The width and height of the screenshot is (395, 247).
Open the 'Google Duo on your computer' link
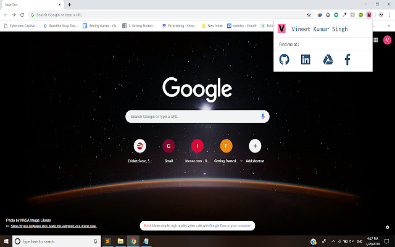coord(230,226)
